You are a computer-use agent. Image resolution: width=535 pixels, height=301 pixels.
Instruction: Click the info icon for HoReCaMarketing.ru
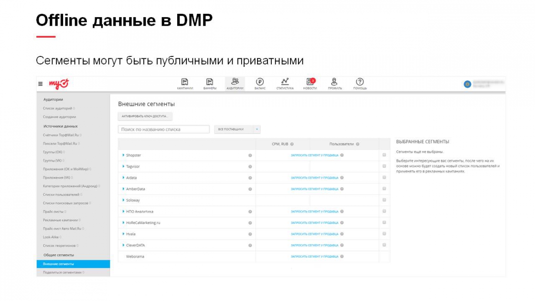[x=250, y=223]
